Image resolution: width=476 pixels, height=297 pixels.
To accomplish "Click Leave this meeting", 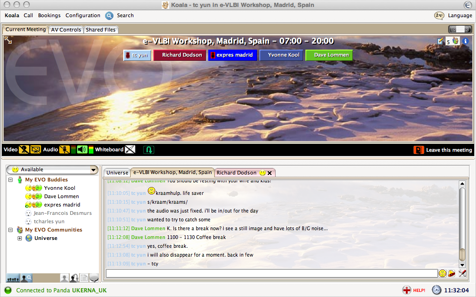I will 443,150.
